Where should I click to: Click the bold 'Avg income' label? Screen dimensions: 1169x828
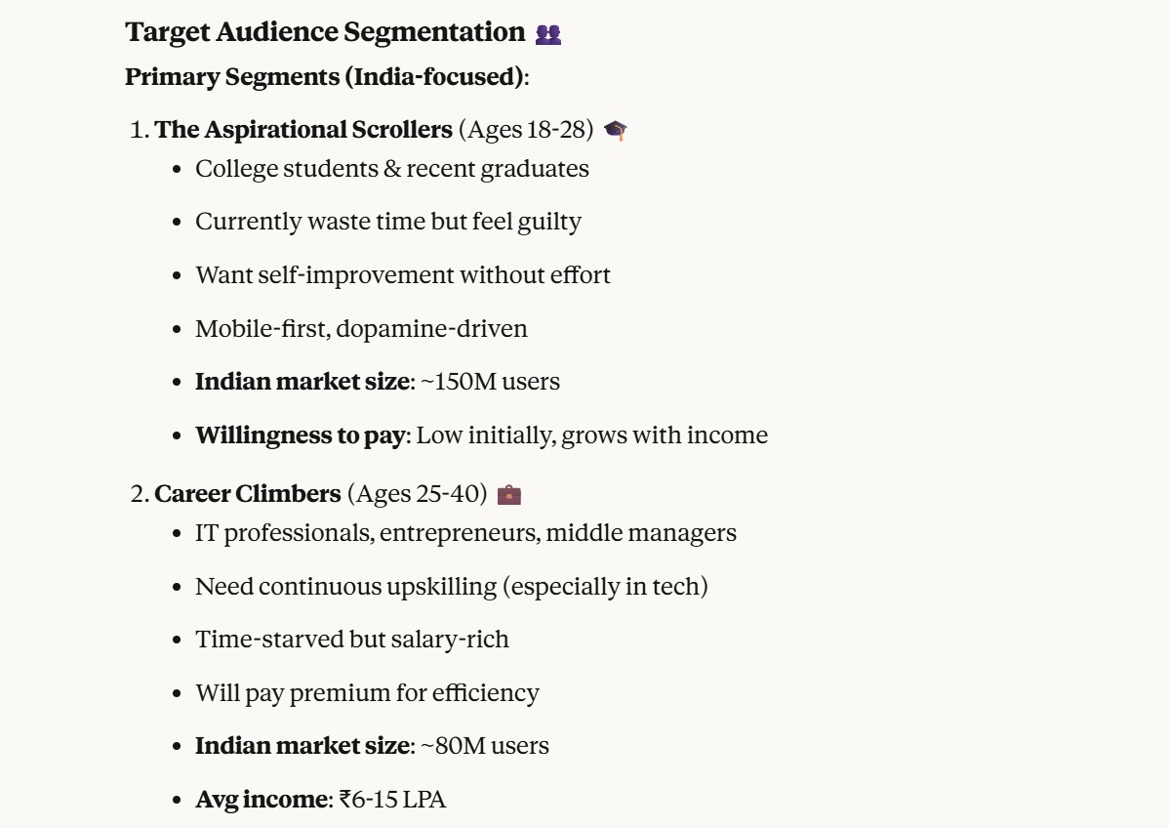tap(262, 800)
